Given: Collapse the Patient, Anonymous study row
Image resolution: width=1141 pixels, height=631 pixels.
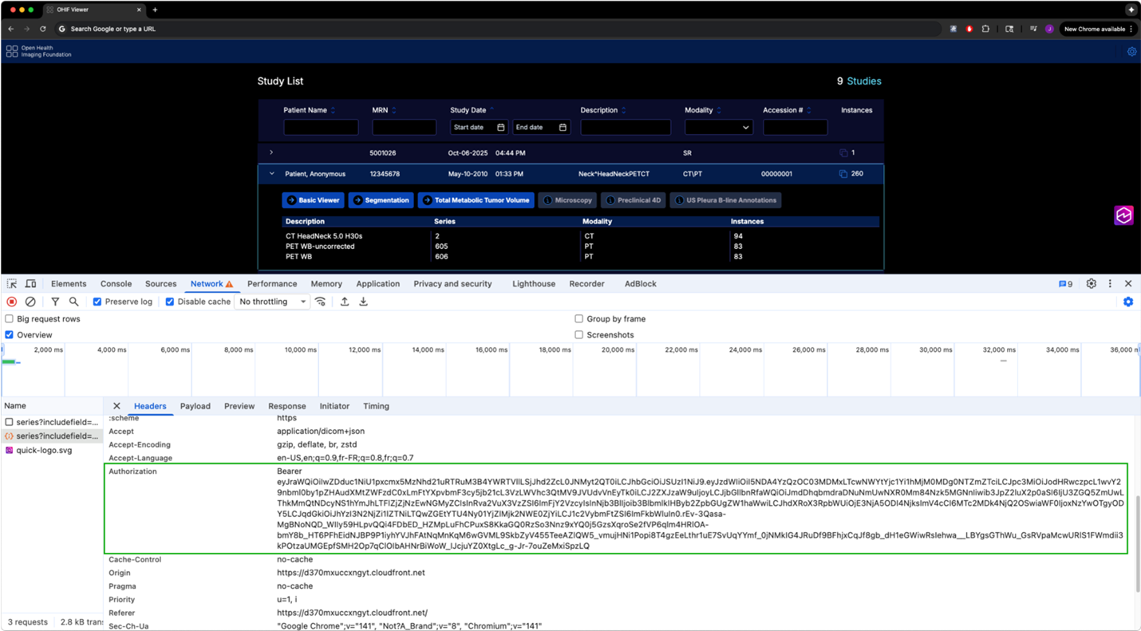Looking at the screenshot, I should pyautogui.click(x=271, y=173).
